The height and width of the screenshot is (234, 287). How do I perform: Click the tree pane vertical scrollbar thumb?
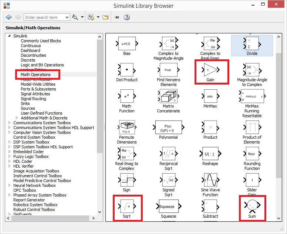pyautogui.click(x=99, y=96)
